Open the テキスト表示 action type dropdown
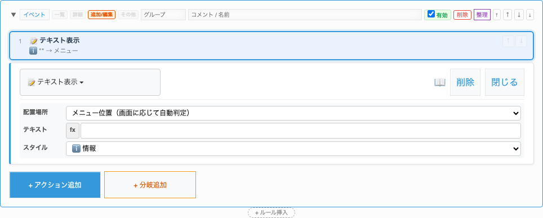The image size is (543, 218). click(x=90, y=82)
